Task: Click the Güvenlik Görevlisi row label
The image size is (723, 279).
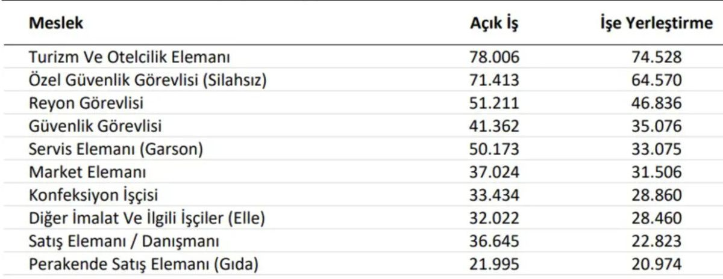Action: (95, 126)
